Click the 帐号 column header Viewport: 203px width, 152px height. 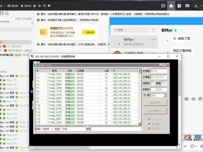point(54,71)
